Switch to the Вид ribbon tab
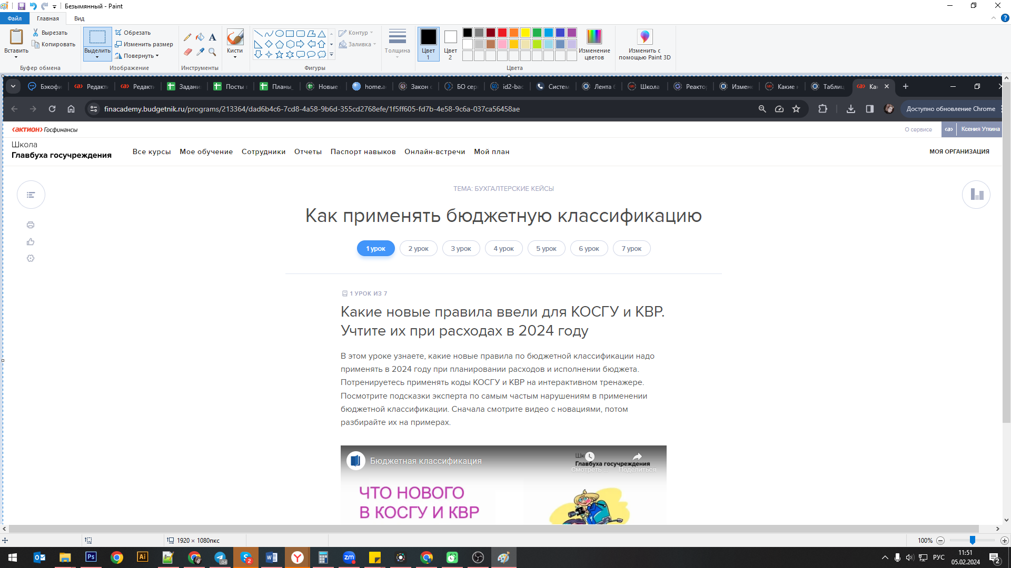 [x=79, y=18]
